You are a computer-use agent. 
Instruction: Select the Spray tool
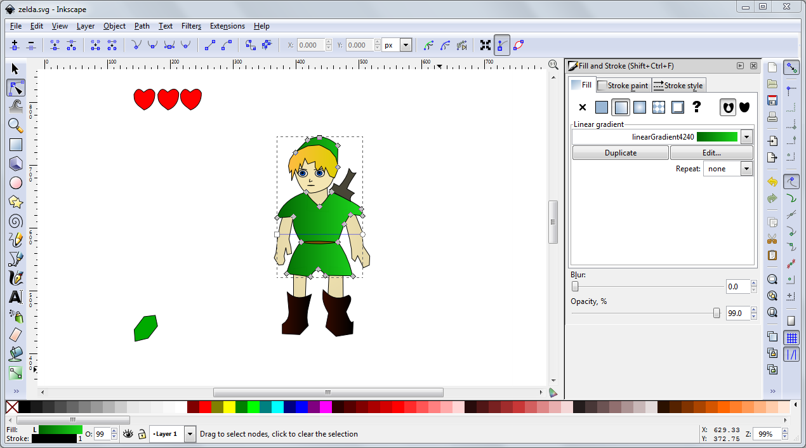[x=16, y=316]
